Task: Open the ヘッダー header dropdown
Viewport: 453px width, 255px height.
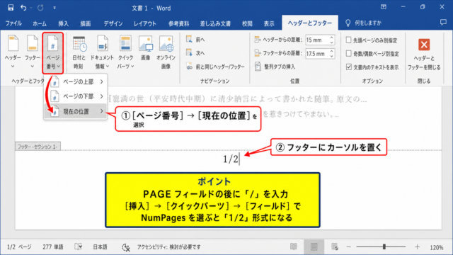Action: click(x=13, y=52)
